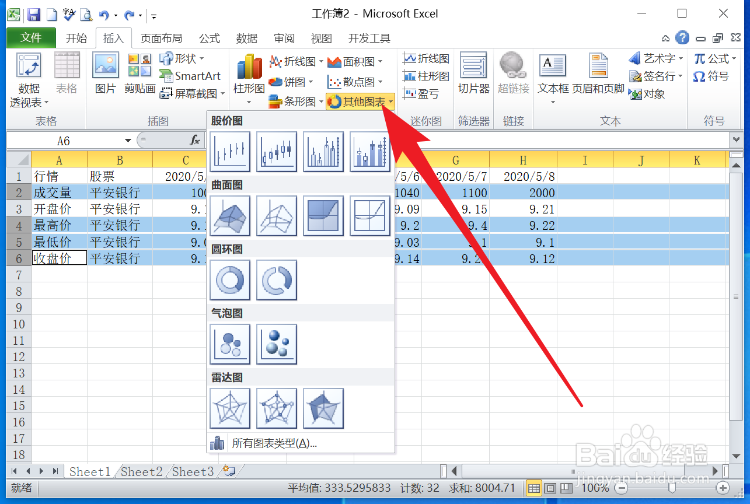Switch to the Formulas (公式) tab
750x504 pixels.
[210, 38]
